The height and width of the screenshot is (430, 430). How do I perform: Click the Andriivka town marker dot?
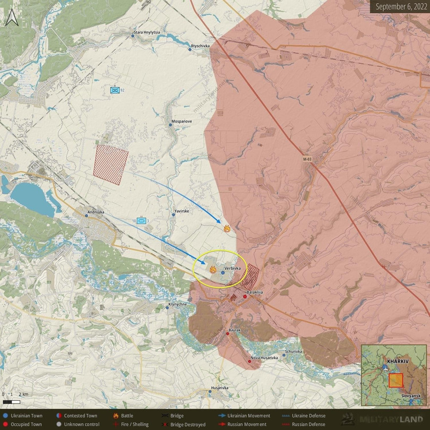[x=87, y=216]
